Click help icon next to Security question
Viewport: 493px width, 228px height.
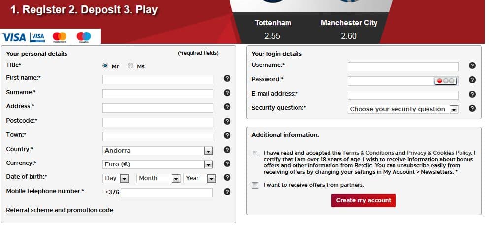(472, 109)
